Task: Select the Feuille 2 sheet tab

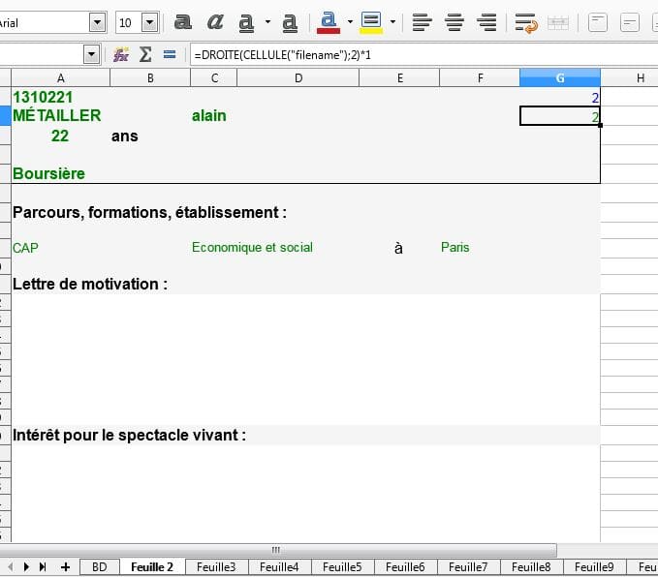Action: pyautogui.click(x=152, y=567)
